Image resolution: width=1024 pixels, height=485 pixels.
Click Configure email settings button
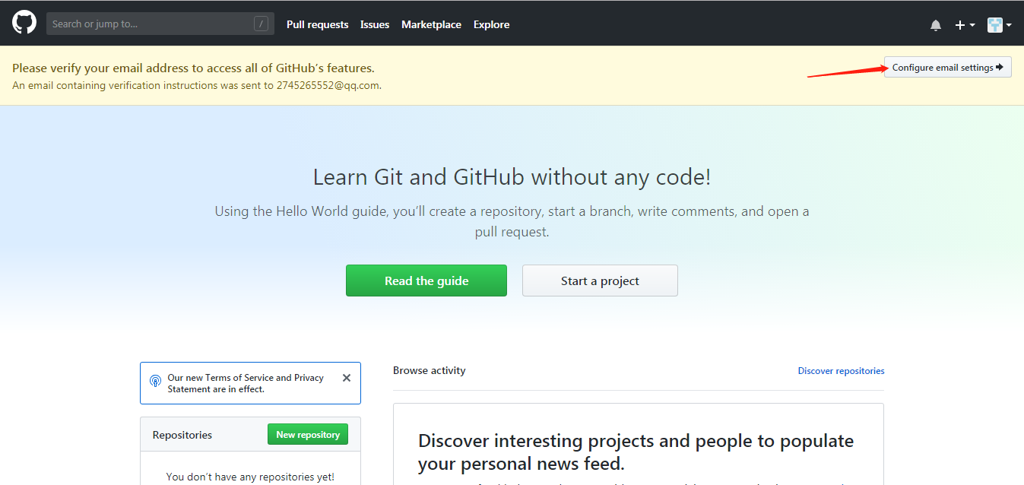[947, 67]
